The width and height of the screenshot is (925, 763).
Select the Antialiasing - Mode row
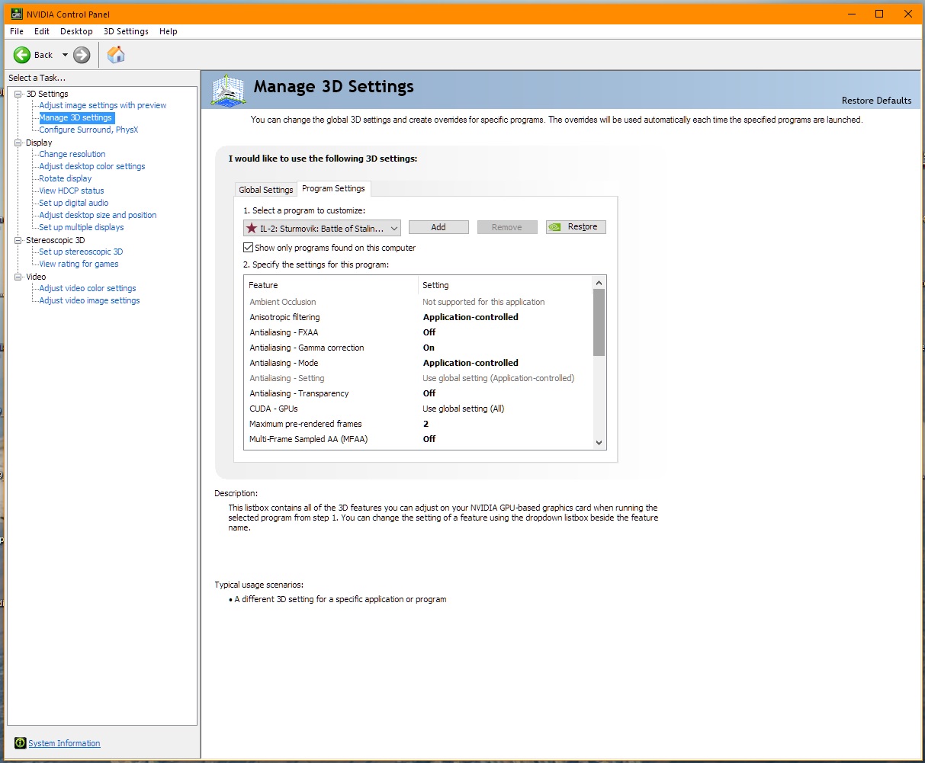(418, 363)
